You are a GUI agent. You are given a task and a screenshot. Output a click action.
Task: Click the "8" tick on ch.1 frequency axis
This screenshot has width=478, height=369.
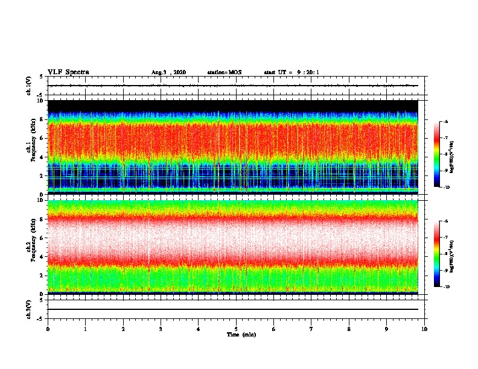click(42, 119)
